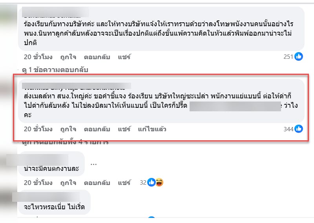
Task: Click ตอบกลับ under the first comment
Action: [97, 57]
